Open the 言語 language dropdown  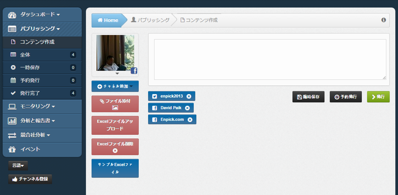point(18,166)
